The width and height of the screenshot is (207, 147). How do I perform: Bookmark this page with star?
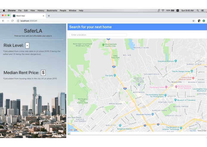click(x=193, y=21)
